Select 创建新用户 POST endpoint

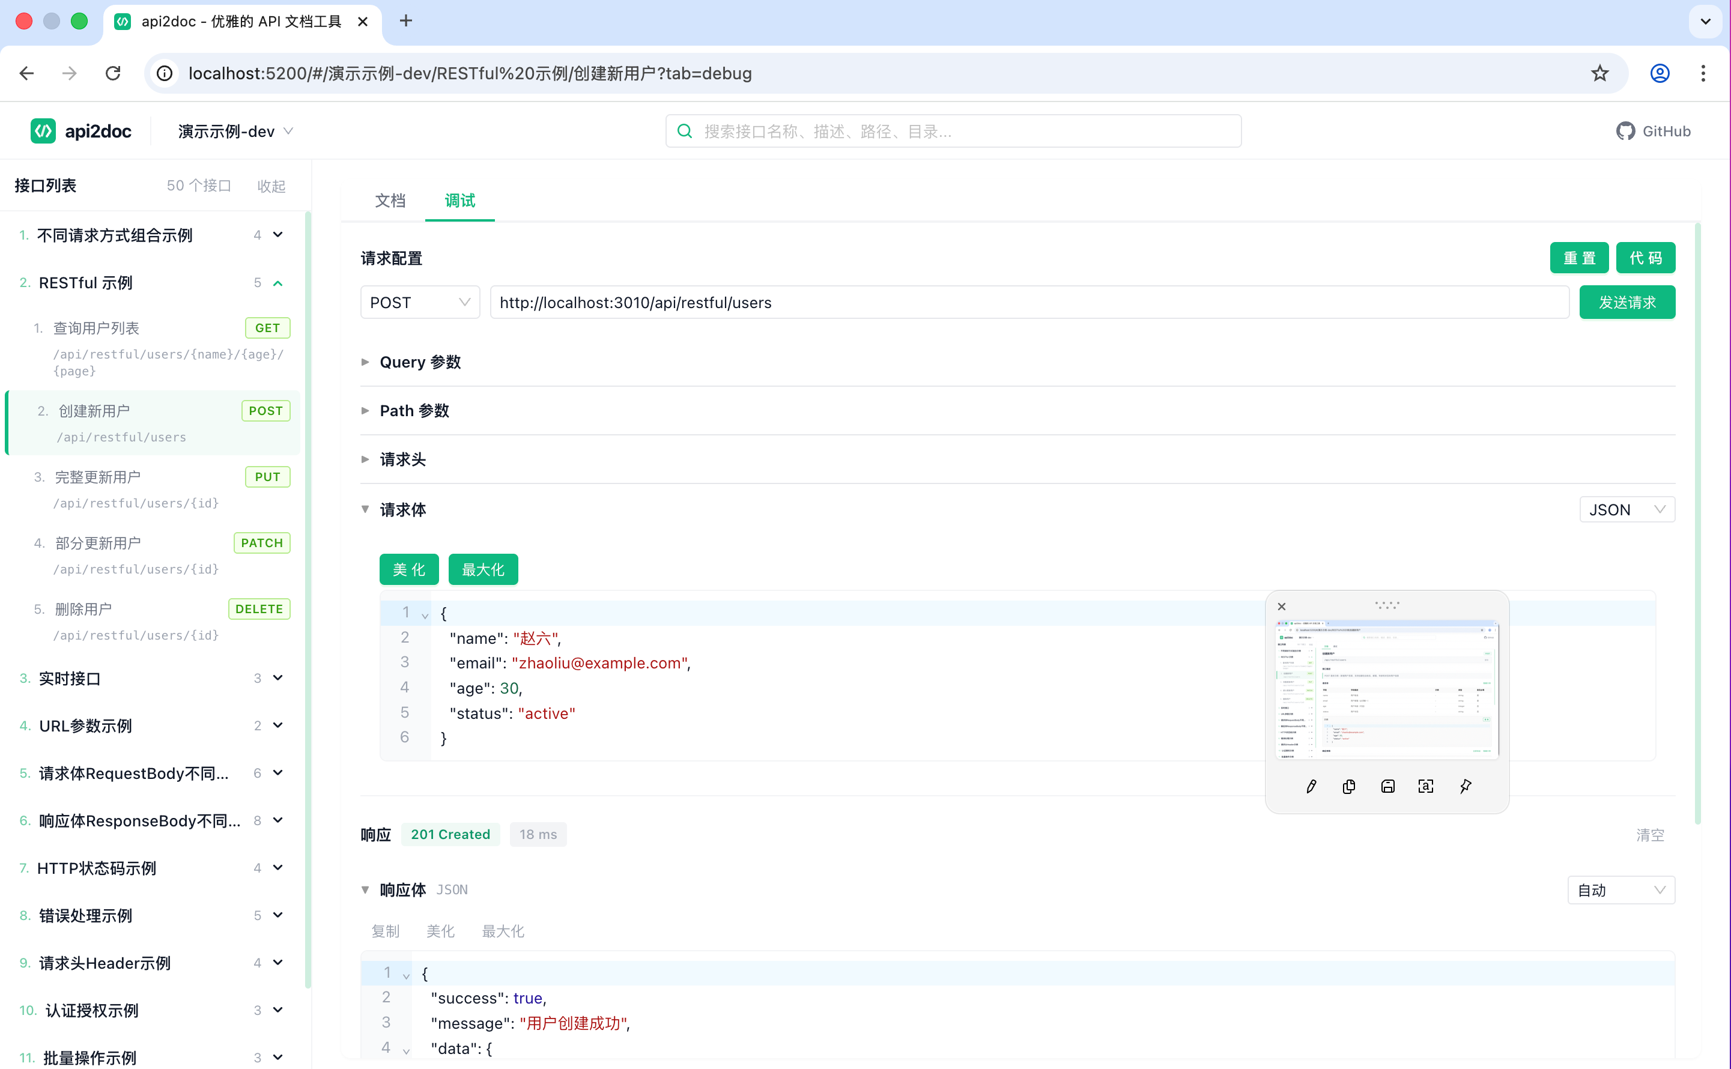pos(153,423)
